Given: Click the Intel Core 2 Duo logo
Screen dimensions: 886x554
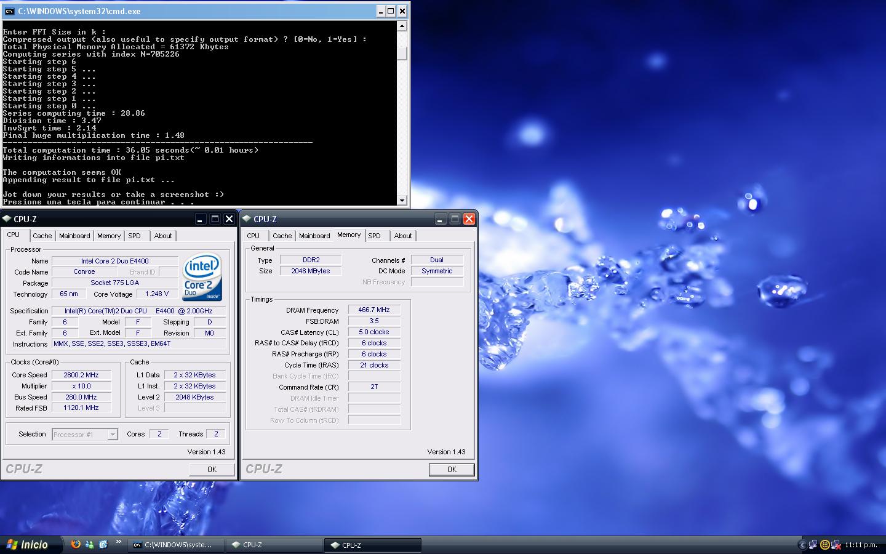Looking at the screenshot, I should pyautogui.click(x=202, y=277).
